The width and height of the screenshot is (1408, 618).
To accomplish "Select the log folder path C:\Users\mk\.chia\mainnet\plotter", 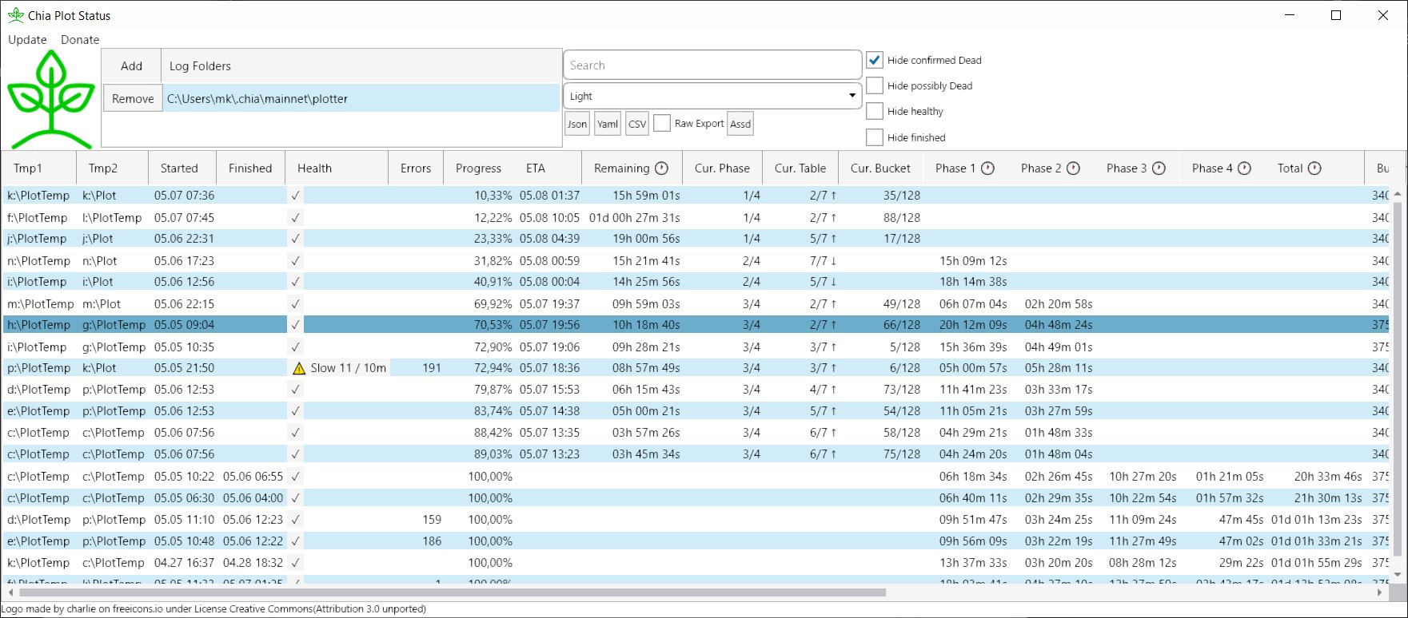I will tap(362, 99).
